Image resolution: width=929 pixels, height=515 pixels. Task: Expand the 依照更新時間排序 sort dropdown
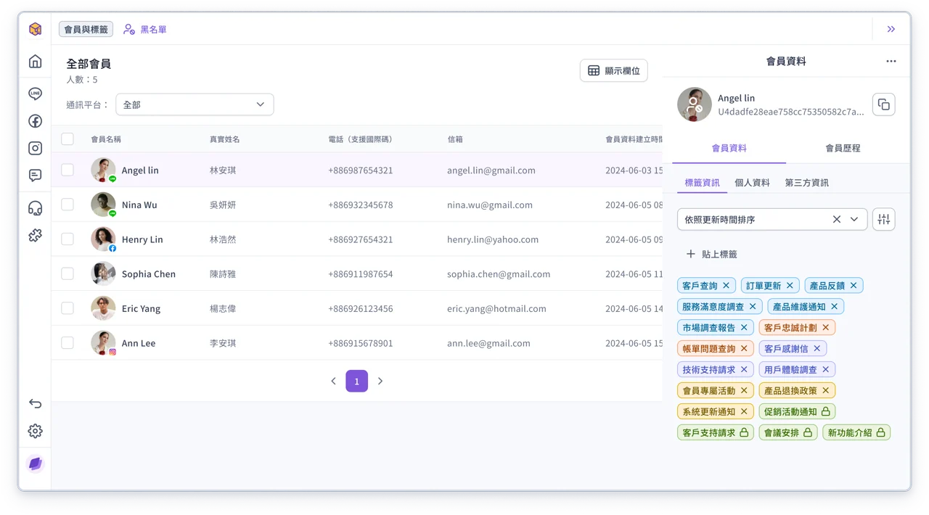pos(854,219)
